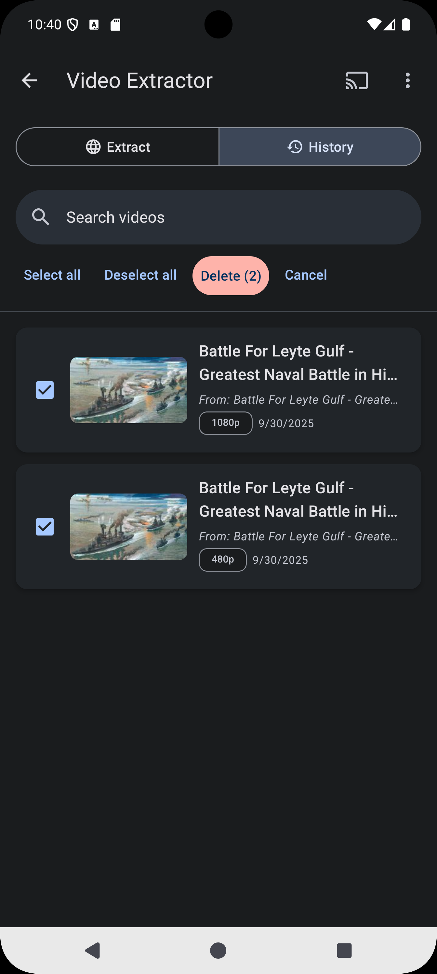Cancel the selection mode
The width and height of the screenshot is (437, 974).
306,275
